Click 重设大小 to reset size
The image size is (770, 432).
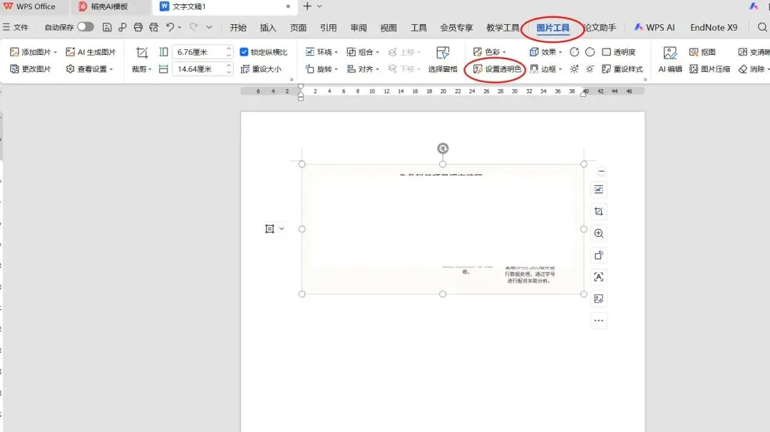click(261, 69)
